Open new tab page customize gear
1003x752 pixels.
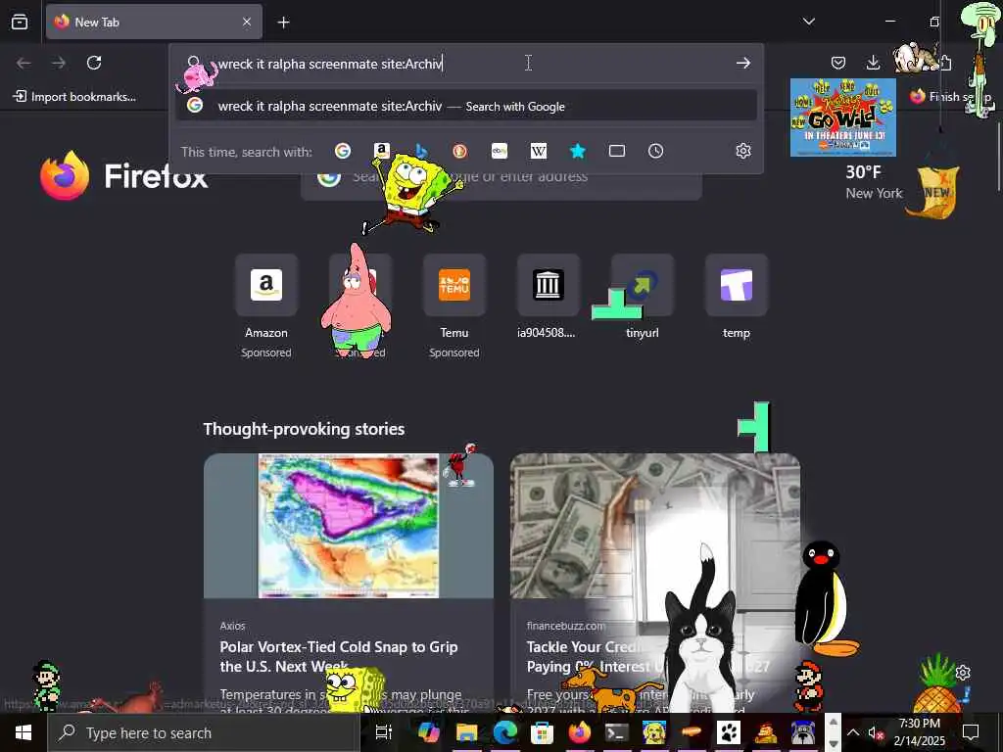pyautogui.click(x=963, y=672)
